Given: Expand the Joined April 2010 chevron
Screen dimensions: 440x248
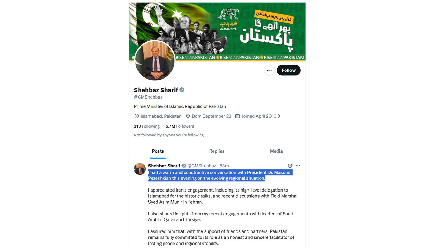Looking at the screenshot, I should coord(279,116).
